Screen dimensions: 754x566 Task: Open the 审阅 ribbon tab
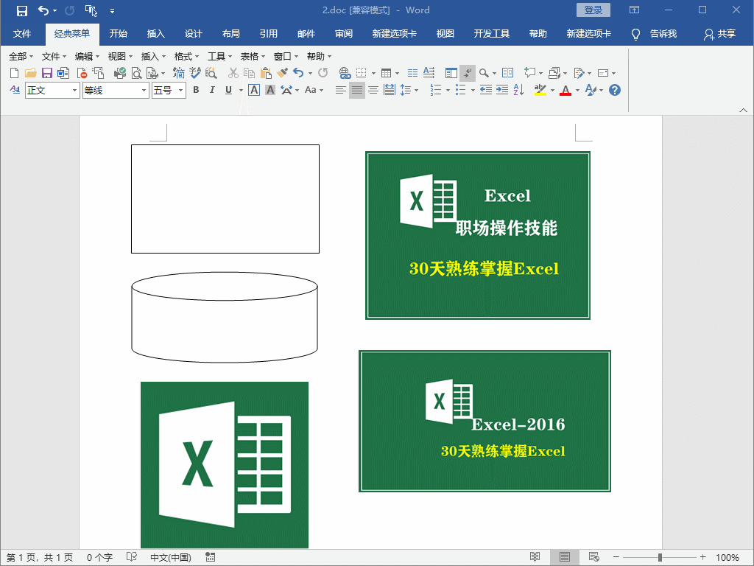coord(344,34)
